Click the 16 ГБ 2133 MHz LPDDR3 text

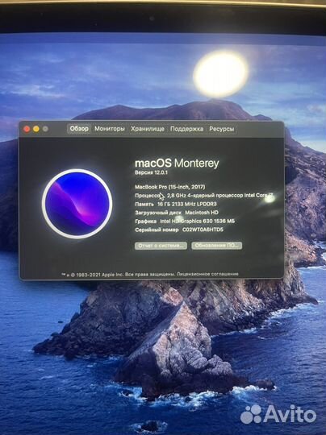pos(187,204)
